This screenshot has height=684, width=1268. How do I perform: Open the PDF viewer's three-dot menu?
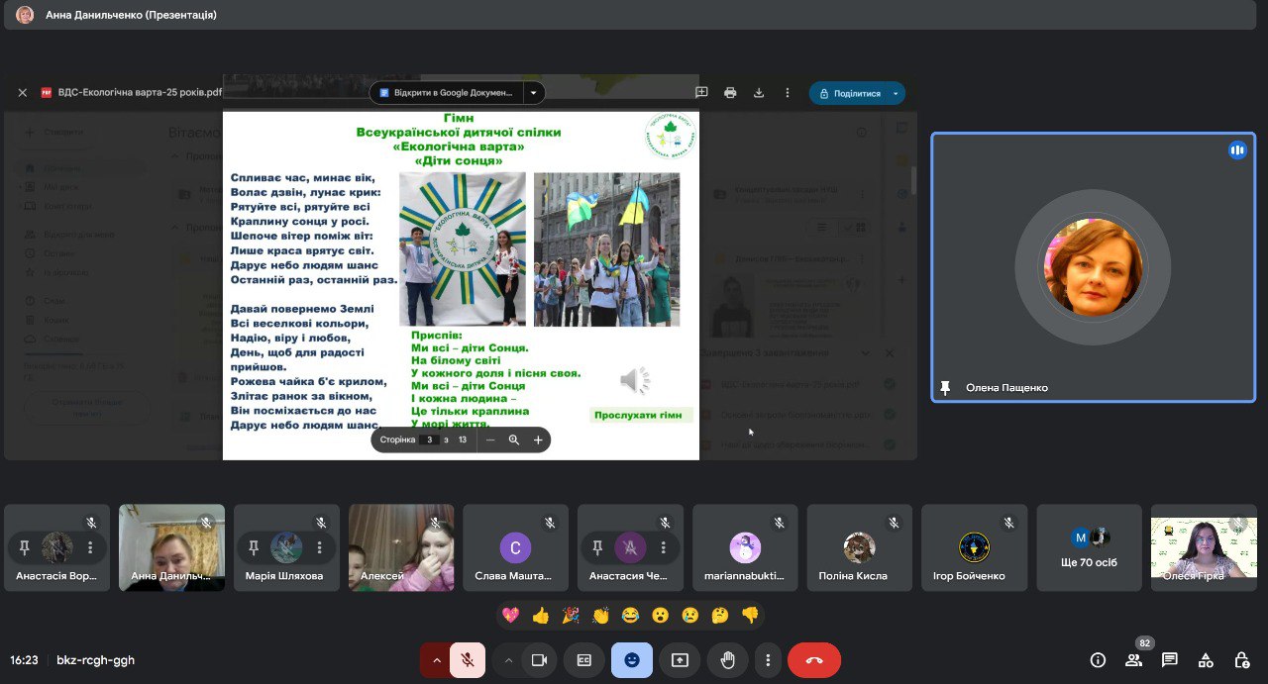(x=788, y=93)
